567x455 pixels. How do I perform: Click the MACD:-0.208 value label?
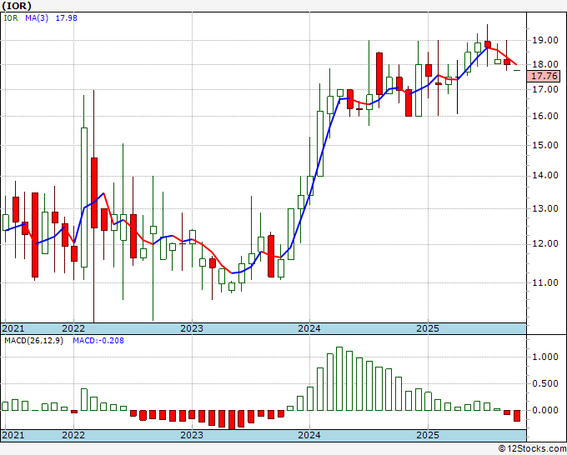pyautogui.click(x=98, y=341)
